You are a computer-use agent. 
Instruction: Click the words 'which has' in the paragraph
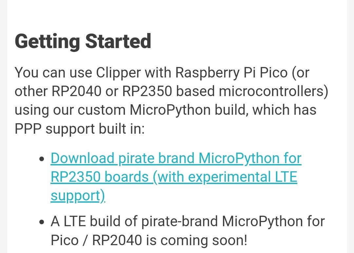click(x=284, y=110)
